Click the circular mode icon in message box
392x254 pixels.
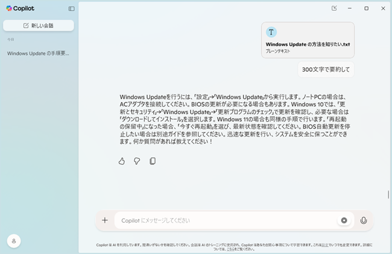click(x=344, y=220)
